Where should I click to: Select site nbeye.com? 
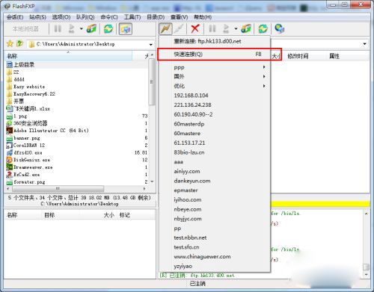click(x=215, y=209)
